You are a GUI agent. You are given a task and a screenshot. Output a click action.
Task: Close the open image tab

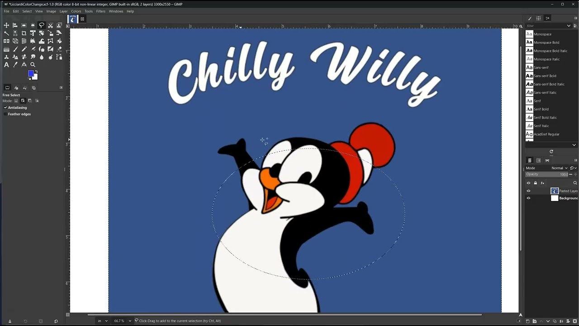click(x=82, y=19)
